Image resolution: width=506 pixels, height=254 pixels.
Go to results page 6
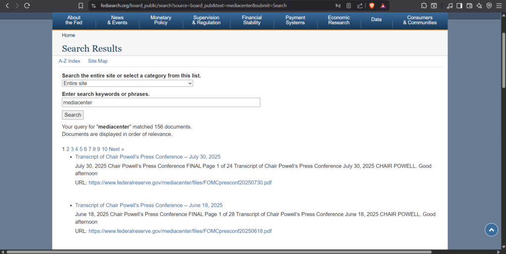point(85,149)
